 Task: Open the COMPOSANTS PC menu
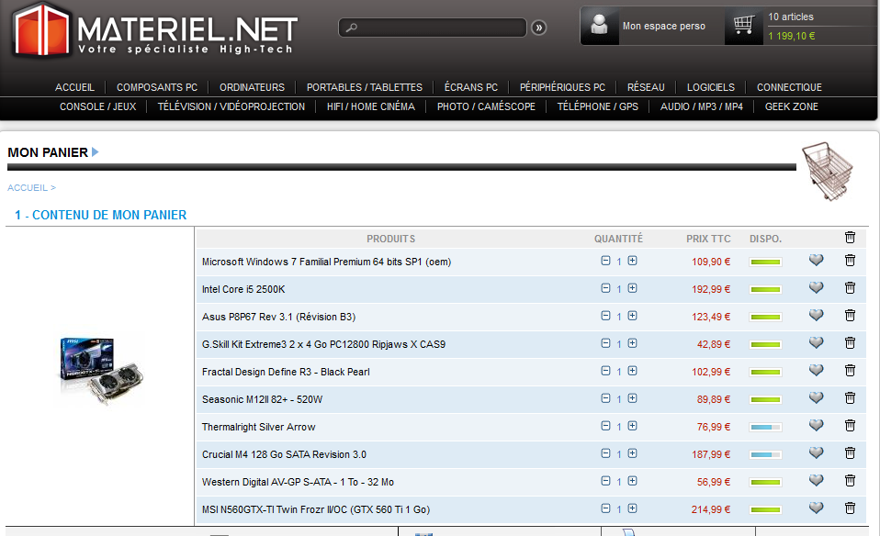157,87
